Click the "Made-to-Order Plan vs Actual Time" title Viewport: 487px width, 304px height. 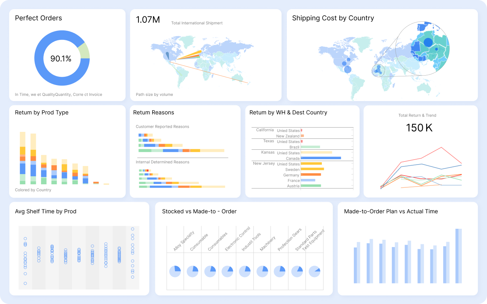tap(391, 211)
